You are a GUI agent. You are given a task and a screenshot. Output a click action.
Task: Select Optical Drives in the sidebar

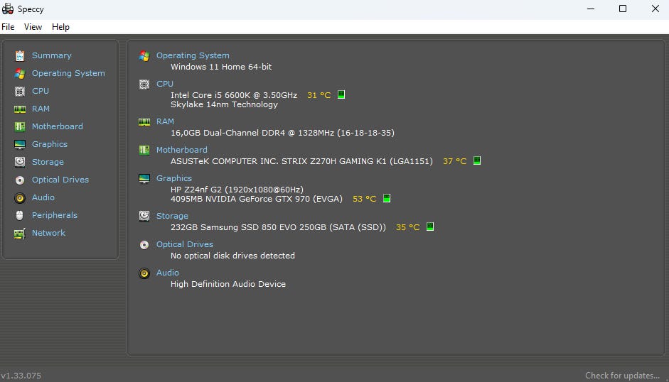click(60, 180)
